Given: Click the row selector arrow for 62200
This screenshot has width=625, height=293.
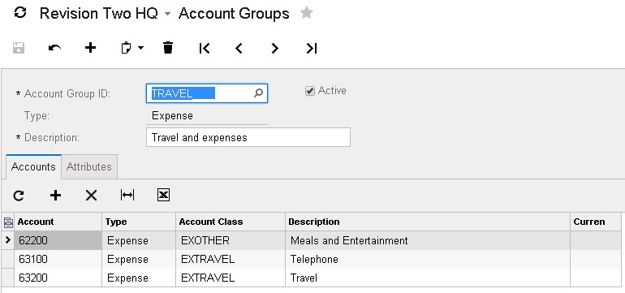Looking at the screenshot, I should click(x=7, y=240).
